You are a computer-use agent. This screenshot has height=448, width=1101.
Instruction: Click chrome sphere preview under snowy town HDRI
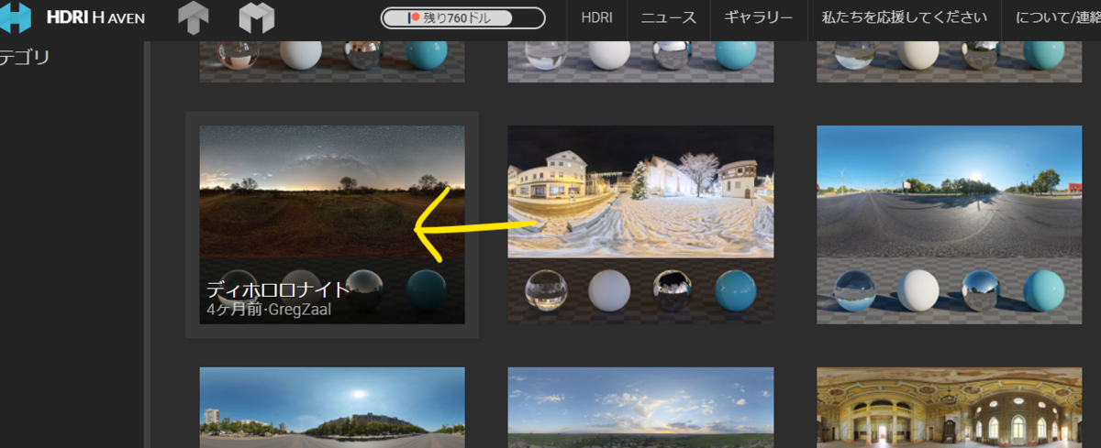[x=673, y=290]
